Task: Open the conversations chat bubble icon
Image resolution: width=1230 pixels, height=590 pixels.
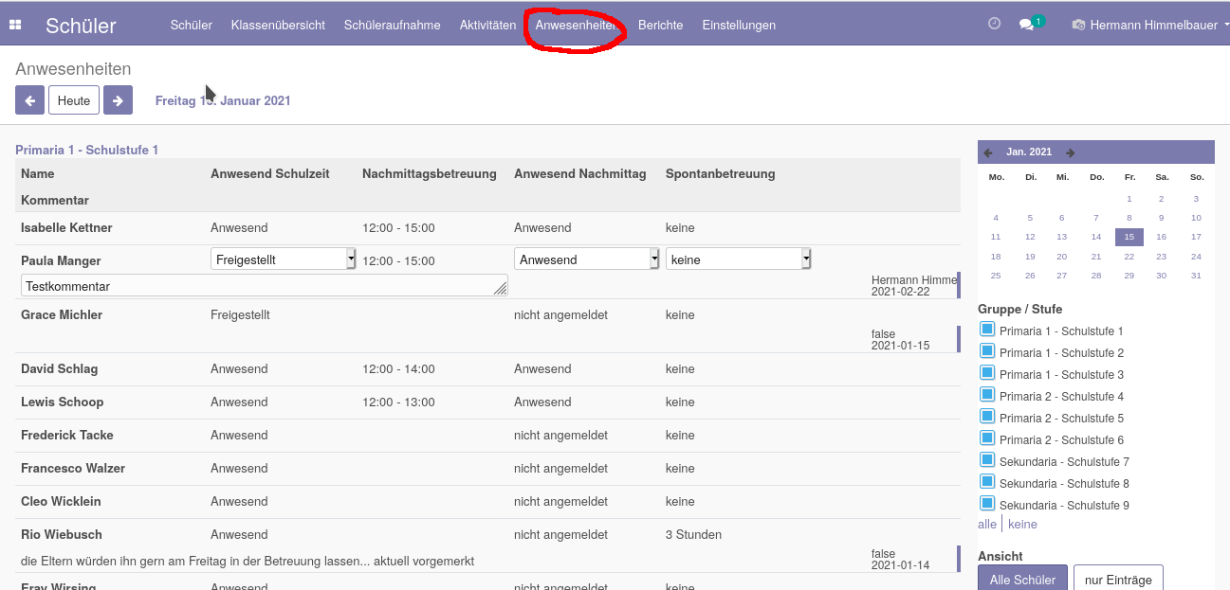Action: [1027, 25]
